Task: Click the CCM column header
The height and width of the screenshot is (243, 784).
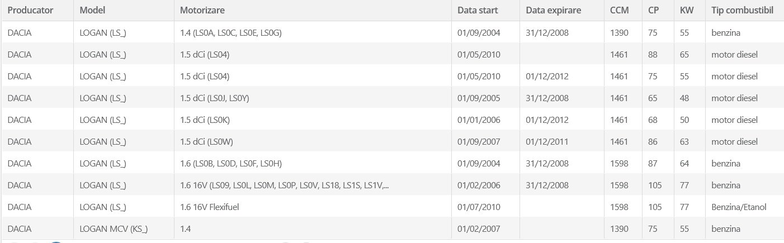Action: pos(623,11)
